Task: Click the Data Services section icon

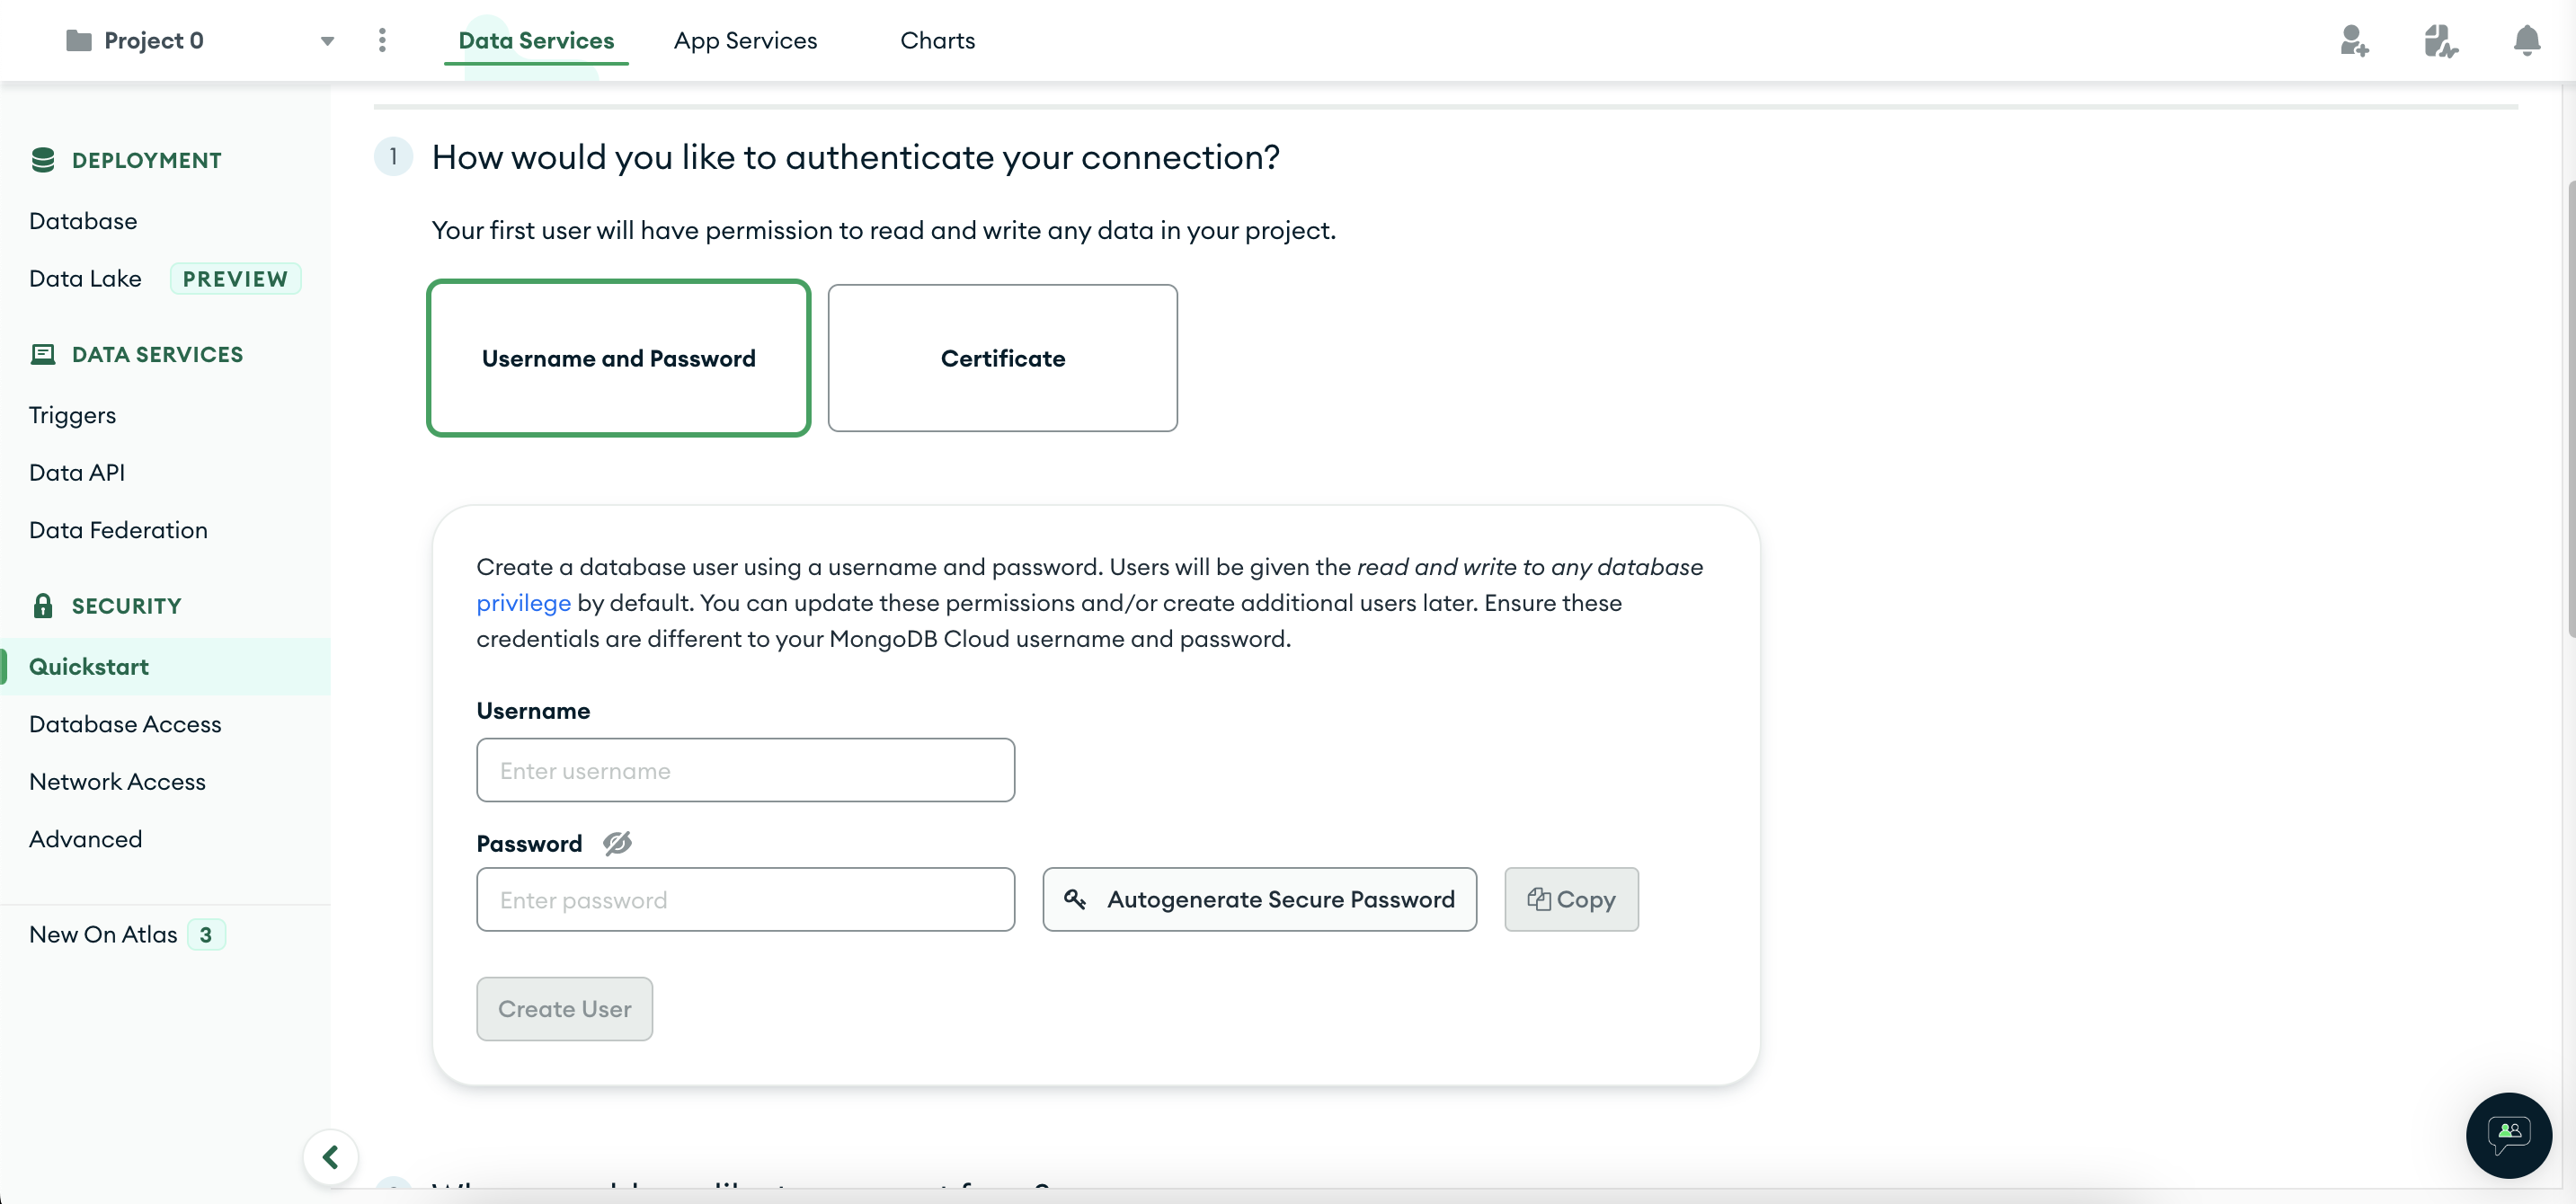Action: (x=43, y=354)
